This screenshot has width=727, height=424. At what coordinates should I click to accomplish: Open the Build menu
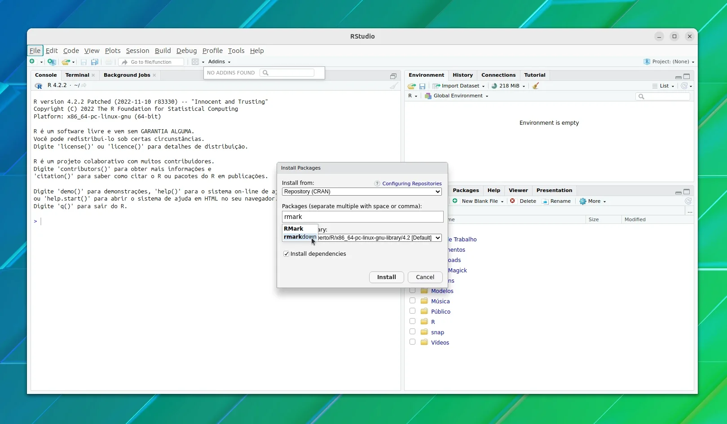point(163,51)
